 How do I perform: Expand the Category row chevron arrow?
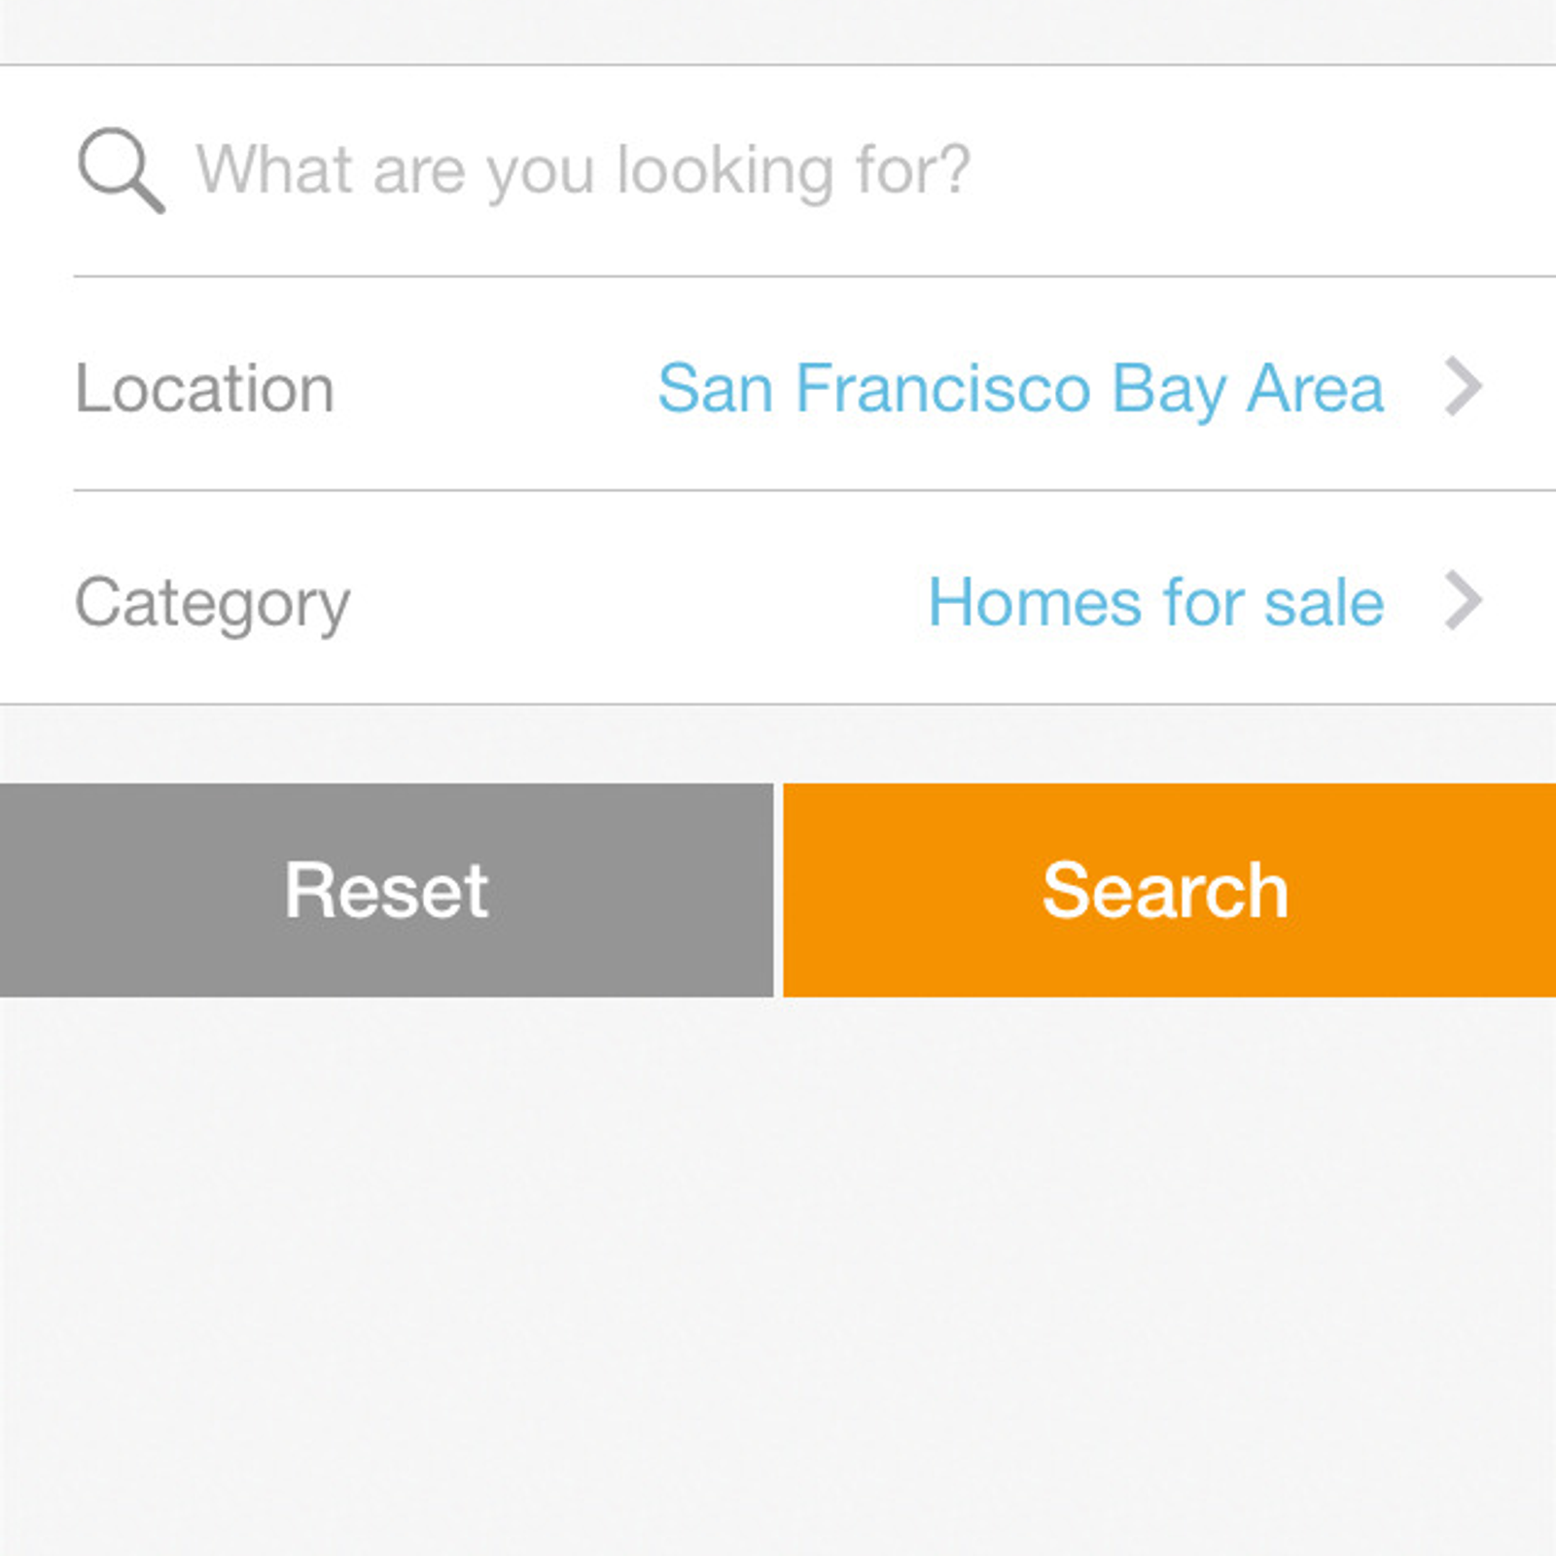point(1463,600)
